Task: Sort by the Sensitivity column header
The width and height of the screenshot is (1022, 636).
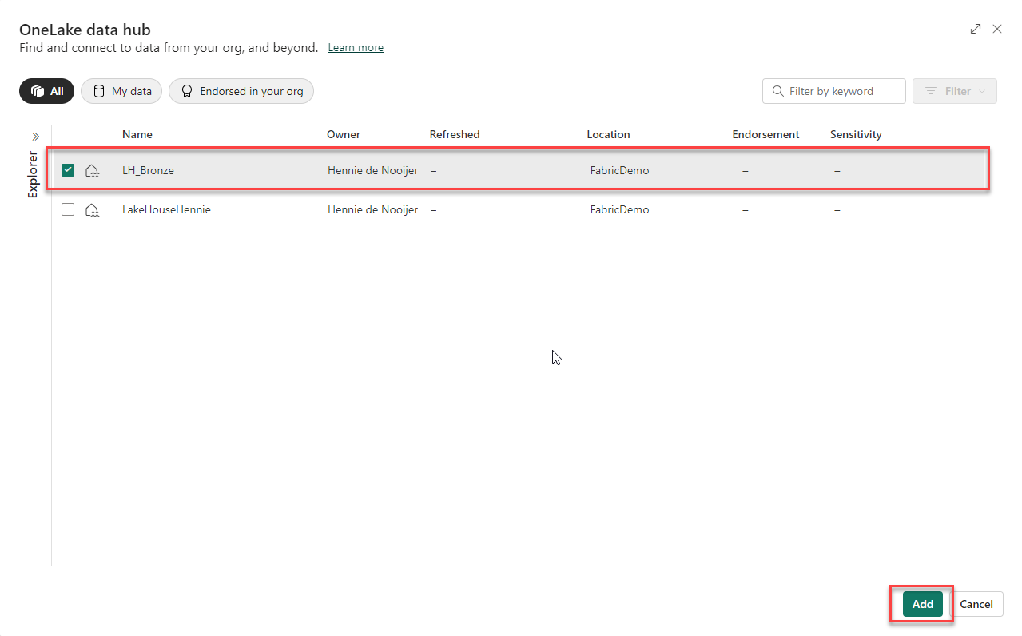Action: (856, 134)
